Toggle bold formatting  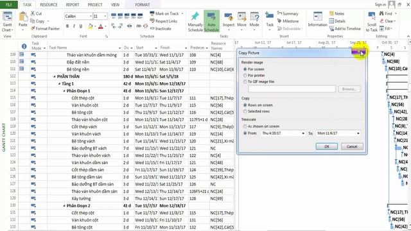tap(67, 26)
